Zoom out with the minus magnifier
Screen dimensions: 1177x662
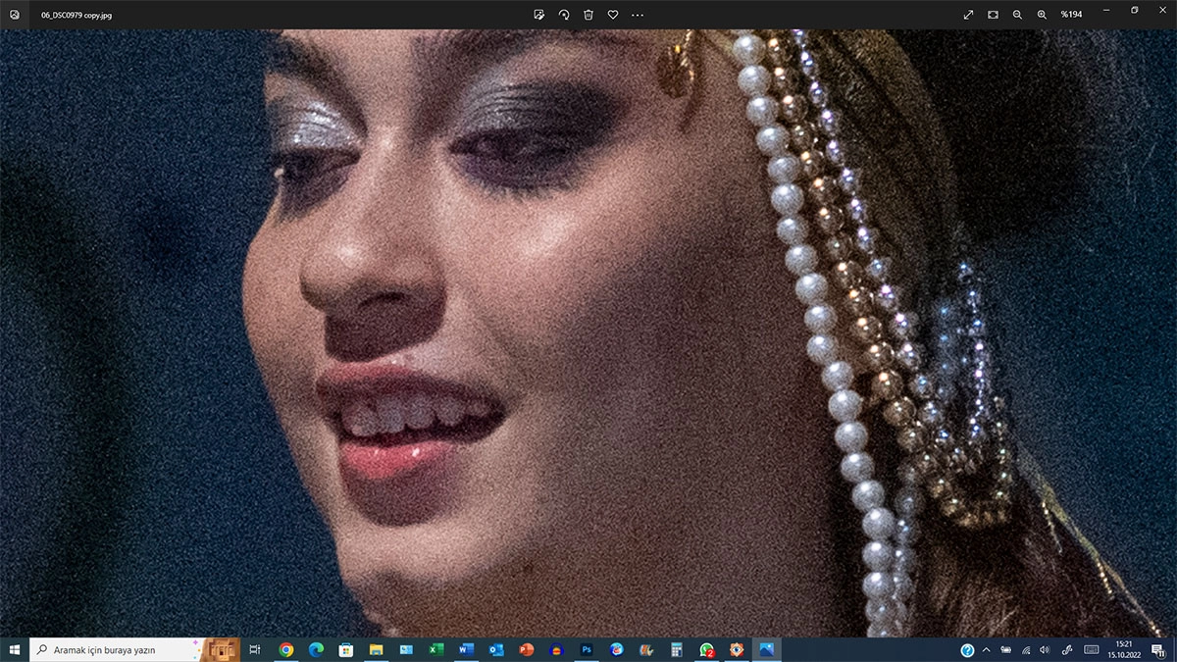pyautogui.click(x=1017, y=15)
